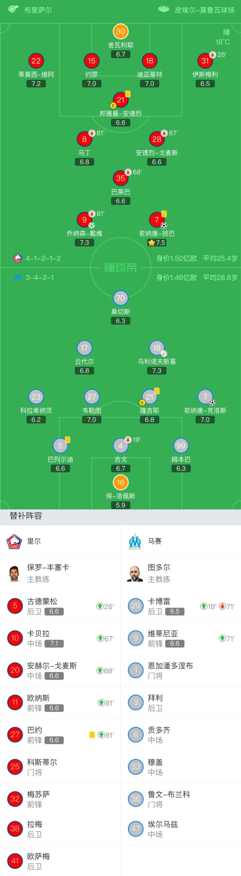Click the Marseille logo in substitutes header

pyautogui.click(x=135, y=541)
